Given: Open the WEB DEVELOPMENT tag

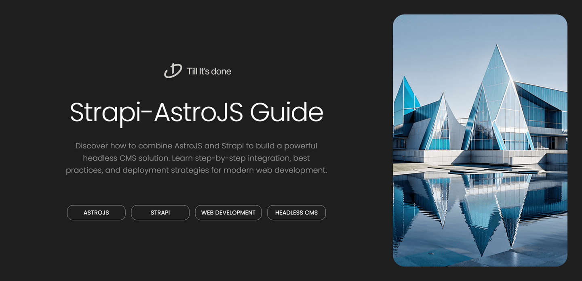Looking at the screenshot, I should pyautogui.click(x=228, y=212).
